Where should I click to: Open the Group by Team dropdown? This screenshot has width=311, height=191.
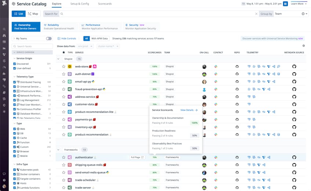pyautogui.click(x=291, y=14)
